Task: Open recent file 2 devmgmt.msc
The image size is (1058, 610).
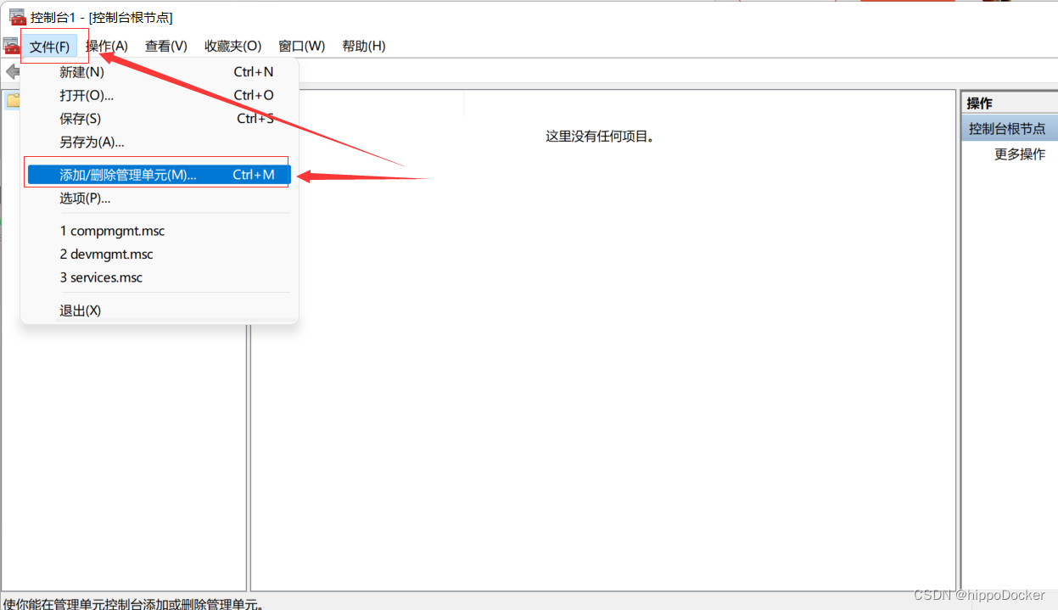Action: (106, 254)
